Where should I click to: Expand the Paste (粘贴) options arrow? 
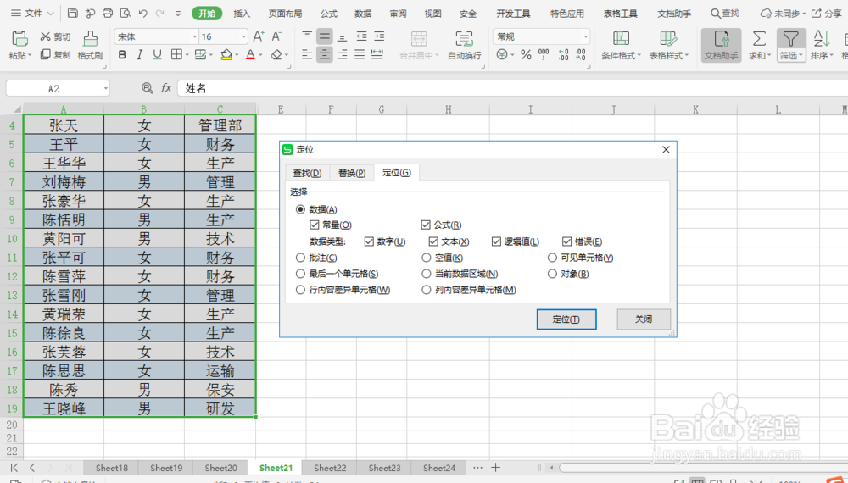click(30, 56)
